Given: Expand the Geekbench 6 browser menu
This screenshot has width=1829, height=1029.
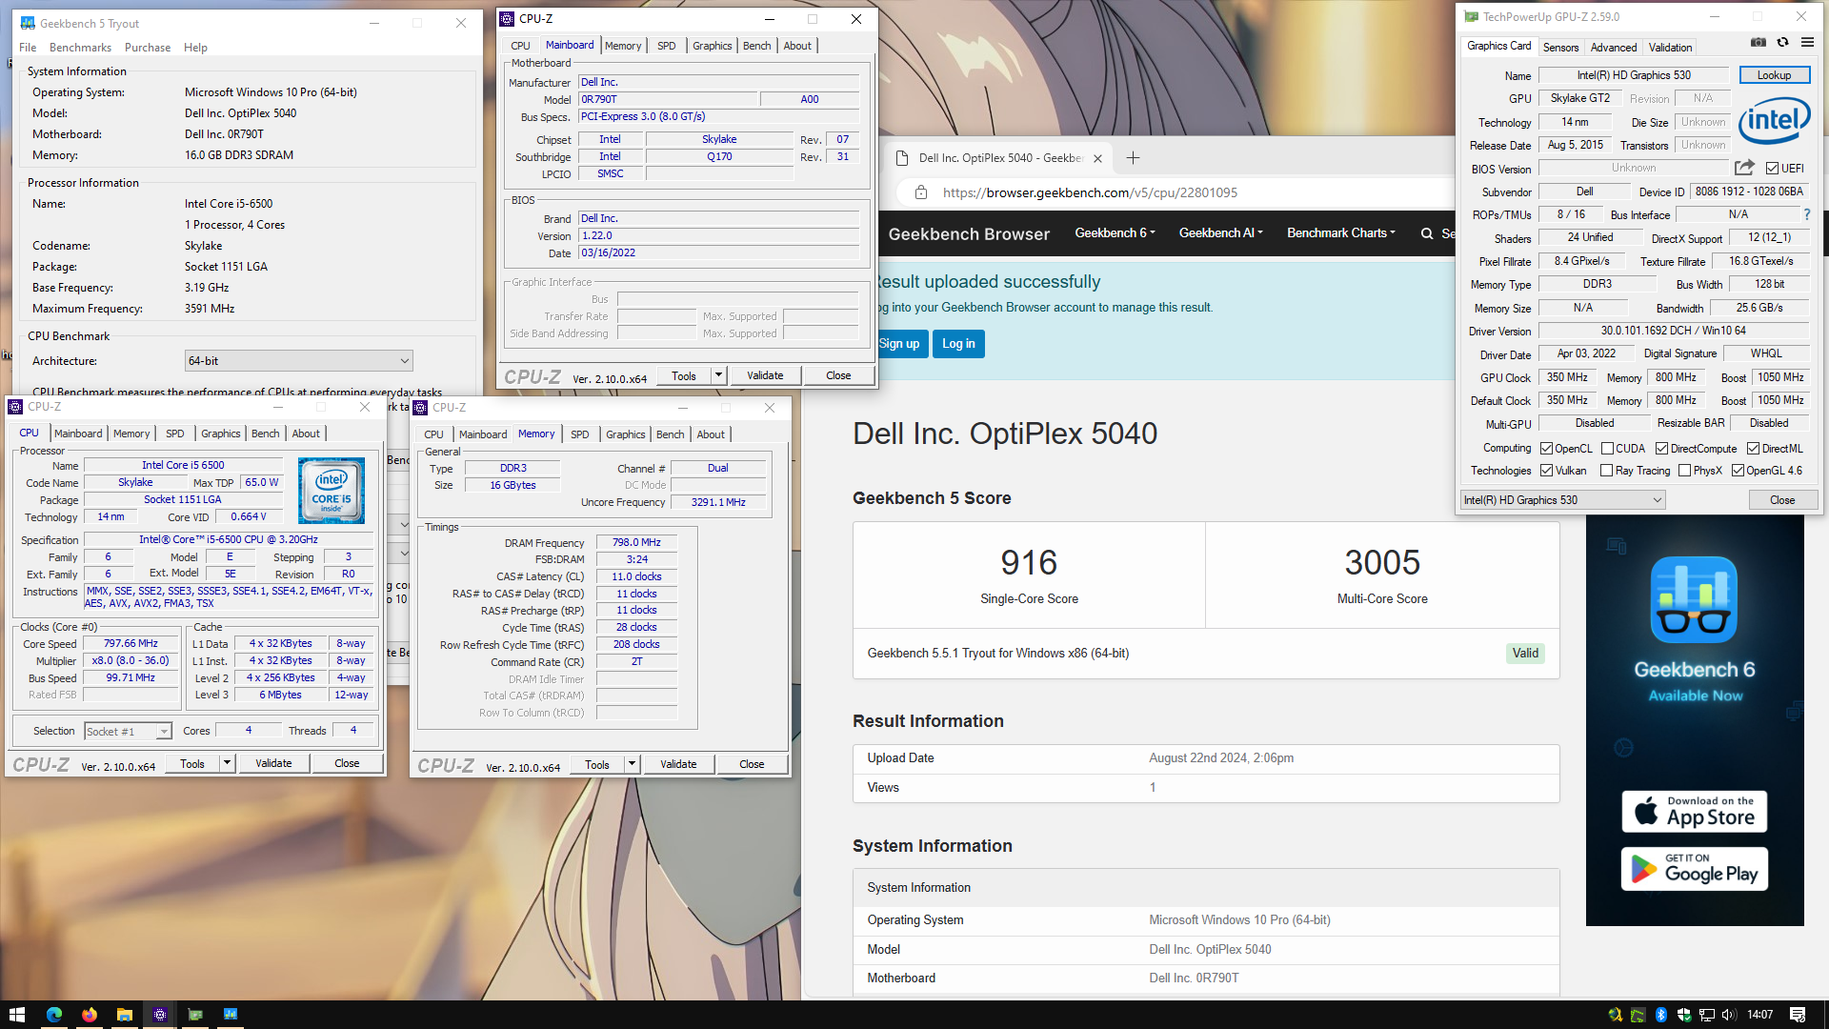Looking at the screenshot, I should pyautogui.click(x=1115, y=233).
